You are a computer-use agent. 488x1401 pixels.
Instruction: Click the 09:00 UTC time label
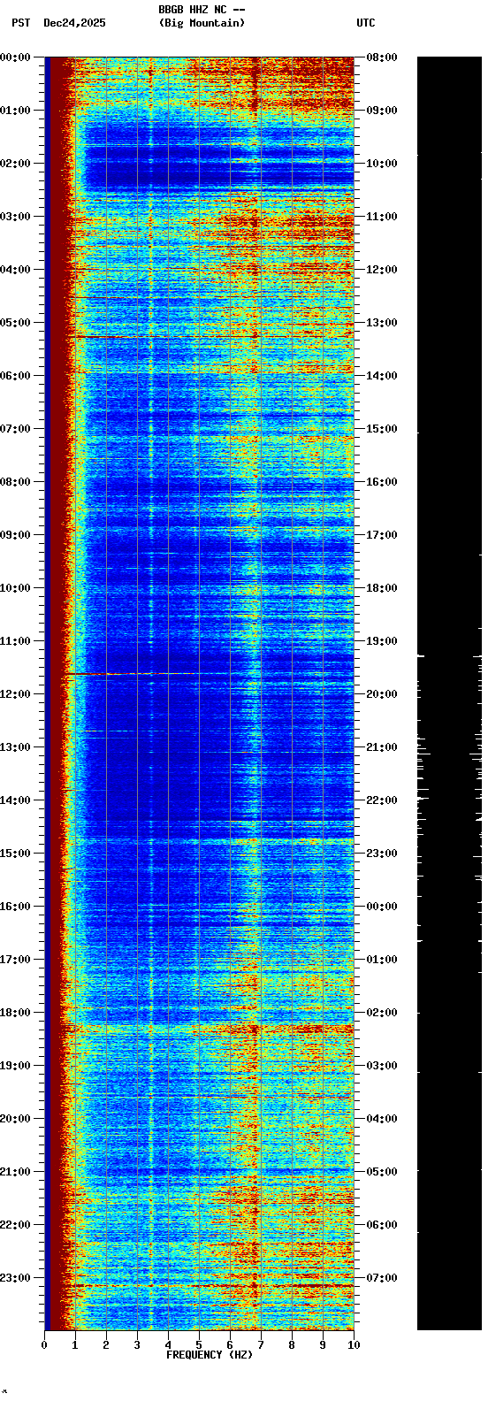click(x=382, y=111)
